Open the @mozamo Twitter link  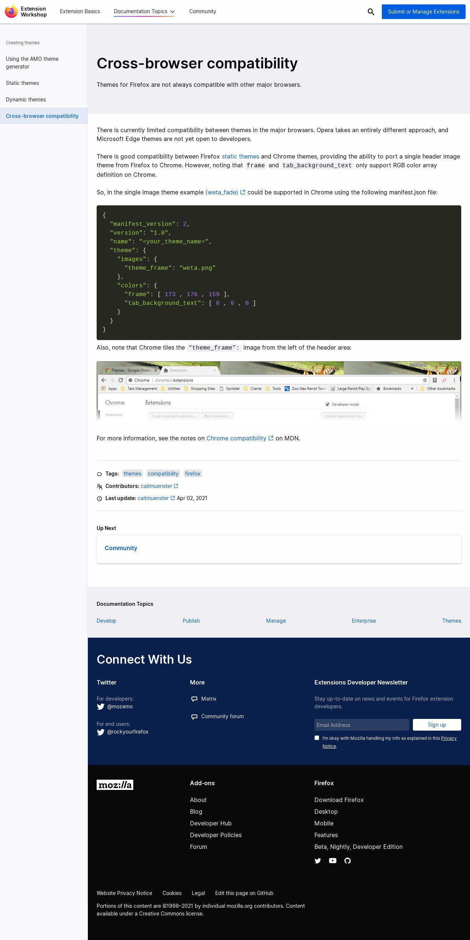[x=120, y=706]
